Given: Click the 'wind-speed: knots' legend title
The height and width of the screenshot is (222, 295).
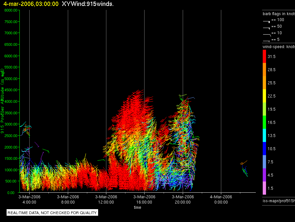Looking at the screenshot, I should [279, 47].
